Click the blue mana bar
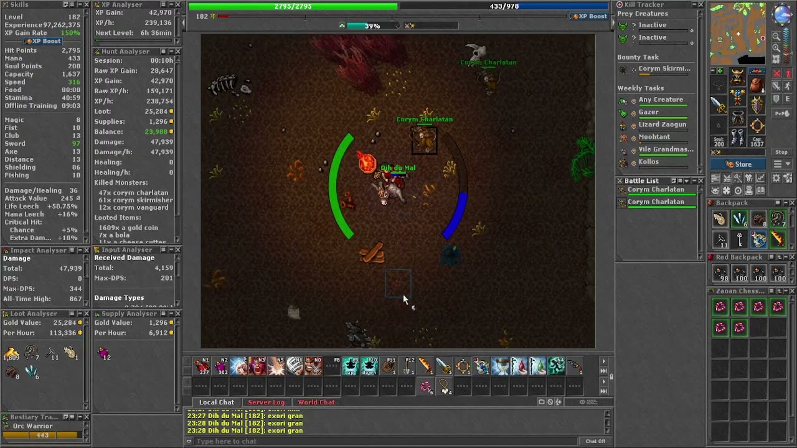797x448 pixels. (503, 6)
